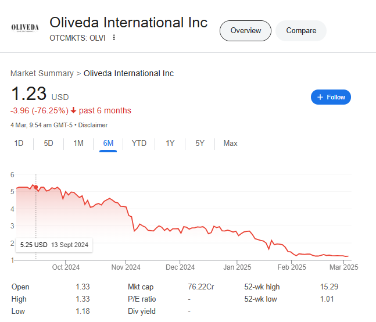The width and height of the screenshot is (376, 322).
Task: Select the Compare pill
Action: [301, 31]
